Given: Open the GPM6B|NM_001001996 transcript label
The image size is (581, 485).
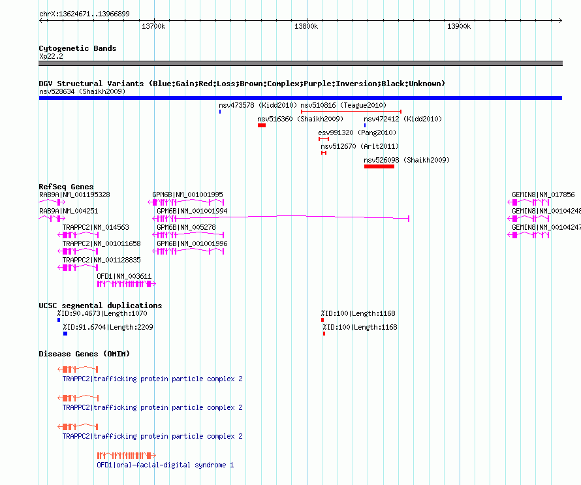Looking at the screenshot, I should 192,243.
